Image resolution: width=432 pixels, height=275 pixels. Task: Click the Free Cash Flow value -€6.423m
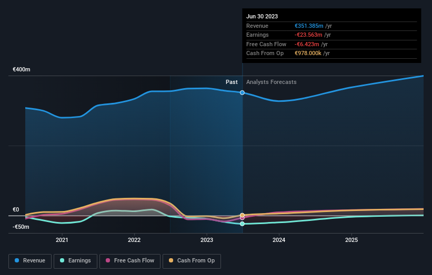[307, 44]
